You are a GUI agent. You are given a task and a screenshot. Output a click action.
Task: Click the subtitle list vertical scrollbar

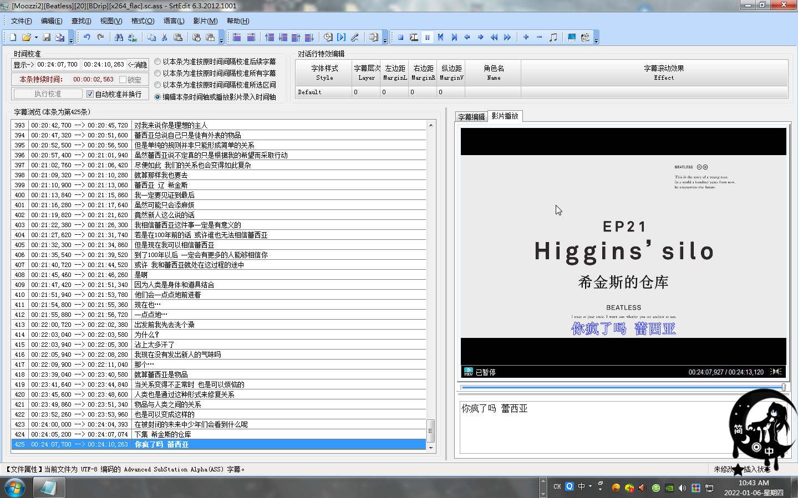pyautogui.click(x=431, y=286)
